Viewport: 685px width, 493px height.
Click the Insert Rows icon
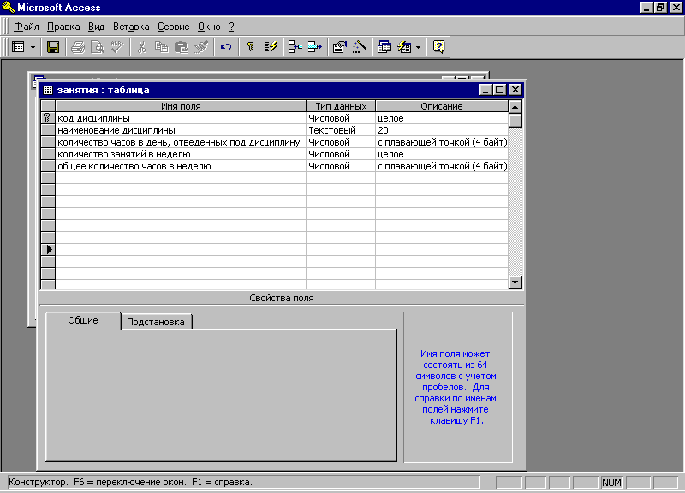[295, 47]
